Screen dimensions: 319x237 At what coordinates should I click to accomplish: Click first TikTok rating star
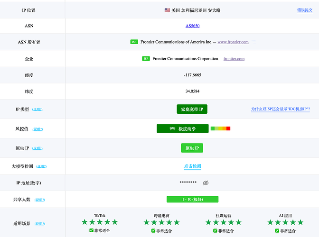[84, 222]
